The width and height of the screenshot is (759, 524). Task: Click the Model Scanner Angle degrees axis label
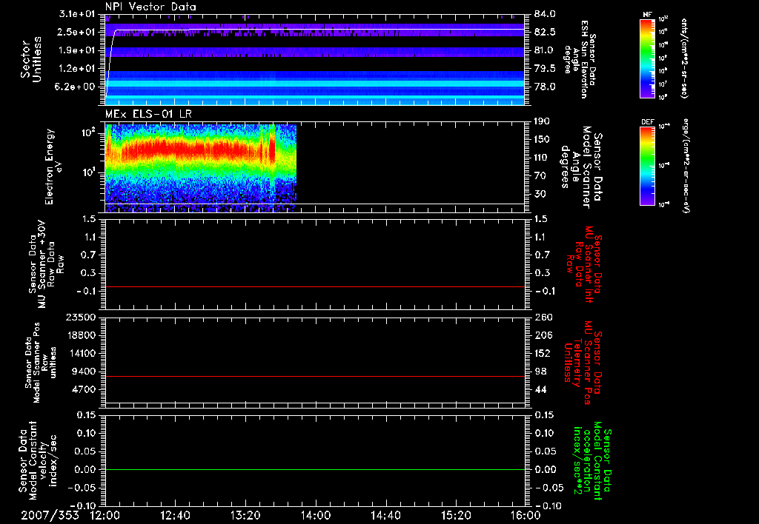(581, 167)
